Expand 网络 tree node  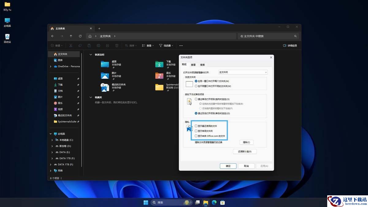(x=51, y=171)
